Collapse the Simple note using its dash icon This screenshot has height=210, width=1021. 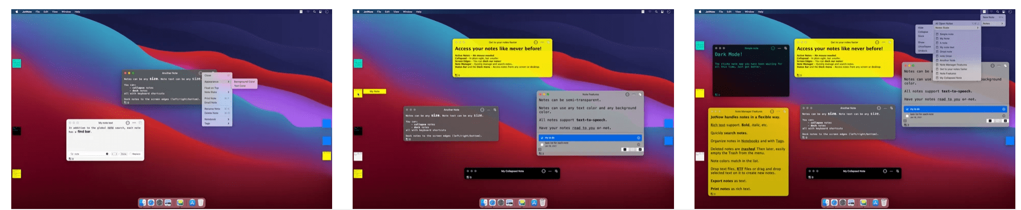779,48
